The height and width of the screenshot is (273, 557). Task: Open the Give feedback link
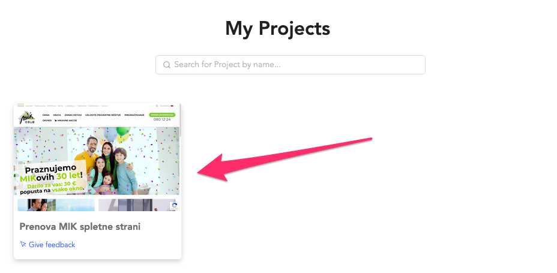coord(52,245)
